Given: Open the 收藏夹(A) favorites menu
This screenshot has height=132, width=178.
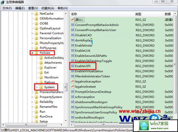Looking at the screenshot, I should (48, 8).
